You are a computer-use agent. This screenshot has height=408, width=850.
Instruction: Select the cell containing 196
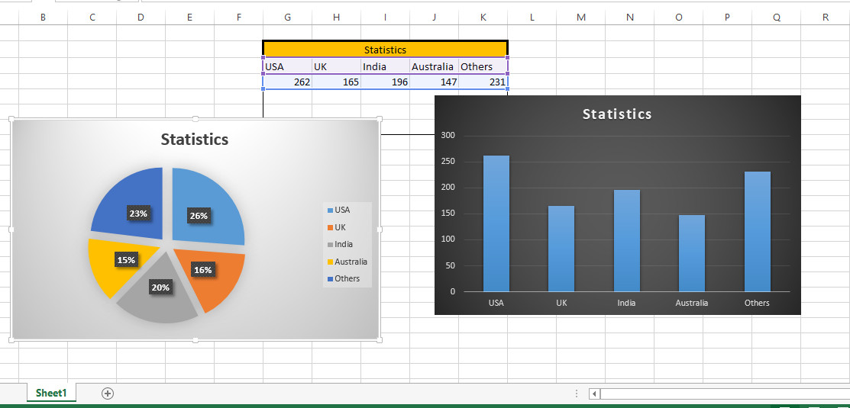click(386, 82)
